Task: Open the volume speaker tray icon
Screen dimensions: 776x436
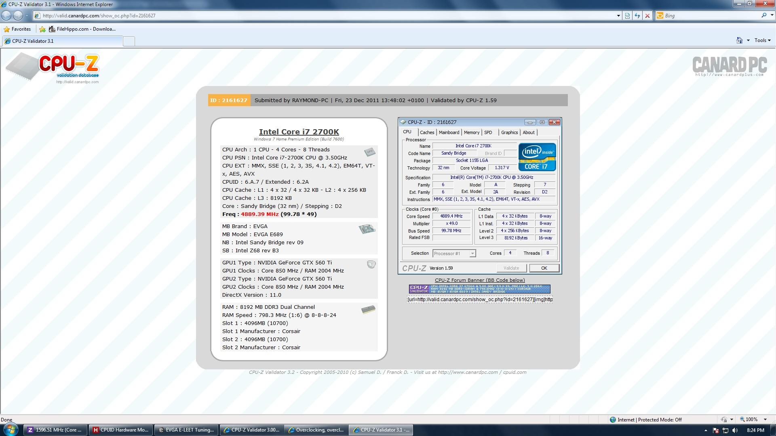Action: (735, 430)
